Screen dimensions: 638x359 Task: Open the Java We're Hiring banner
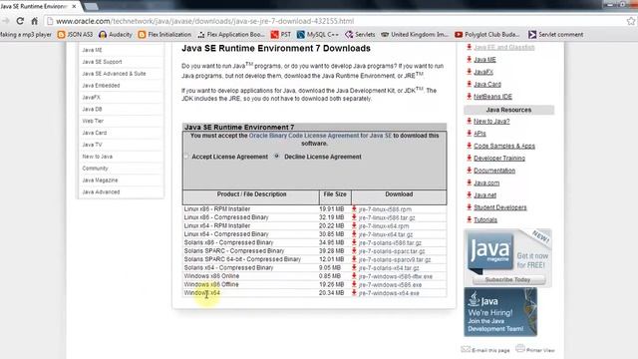point(500,312)
